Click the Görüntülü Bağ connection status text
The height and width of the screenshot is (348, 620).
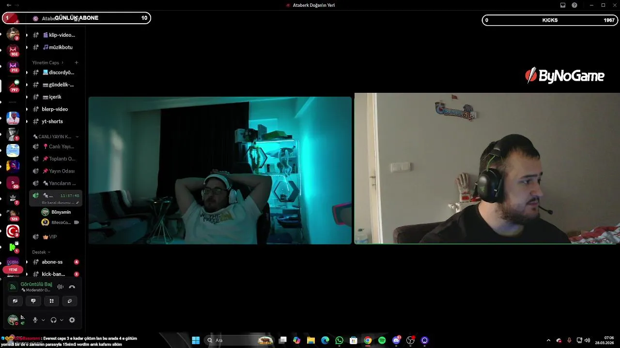pos(36,284)
